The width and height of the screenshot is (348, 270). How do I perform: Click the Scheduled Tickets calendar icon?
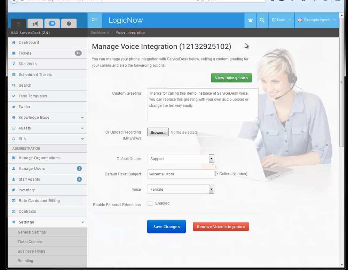(x=14, y=74)
